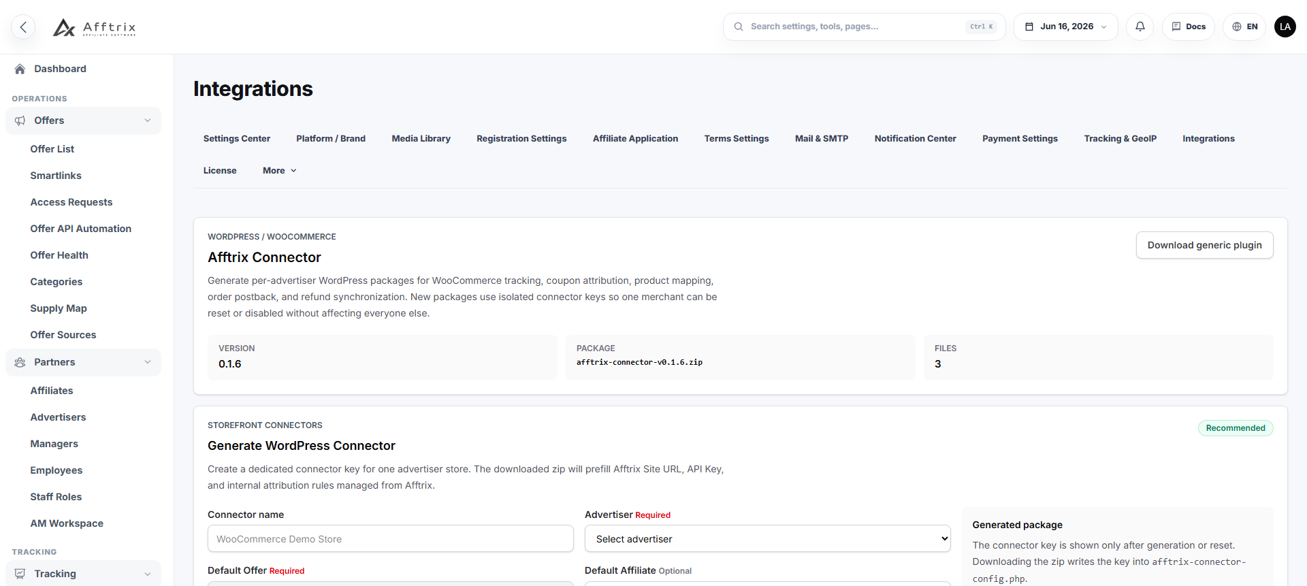
Task: Expand the Tracking section chevron
Action: point(148,574)
